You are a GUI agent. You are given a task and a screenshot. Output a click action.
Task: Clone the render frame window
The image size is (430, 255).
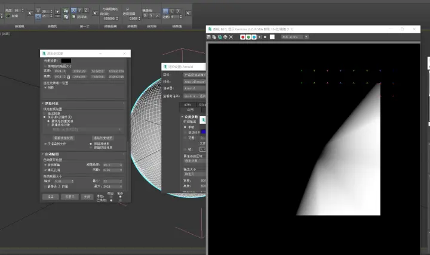pyautogui.click(x=220, y=37)
